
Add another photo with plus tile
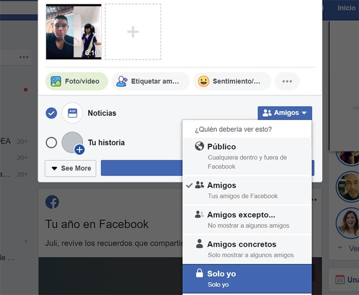133,32
